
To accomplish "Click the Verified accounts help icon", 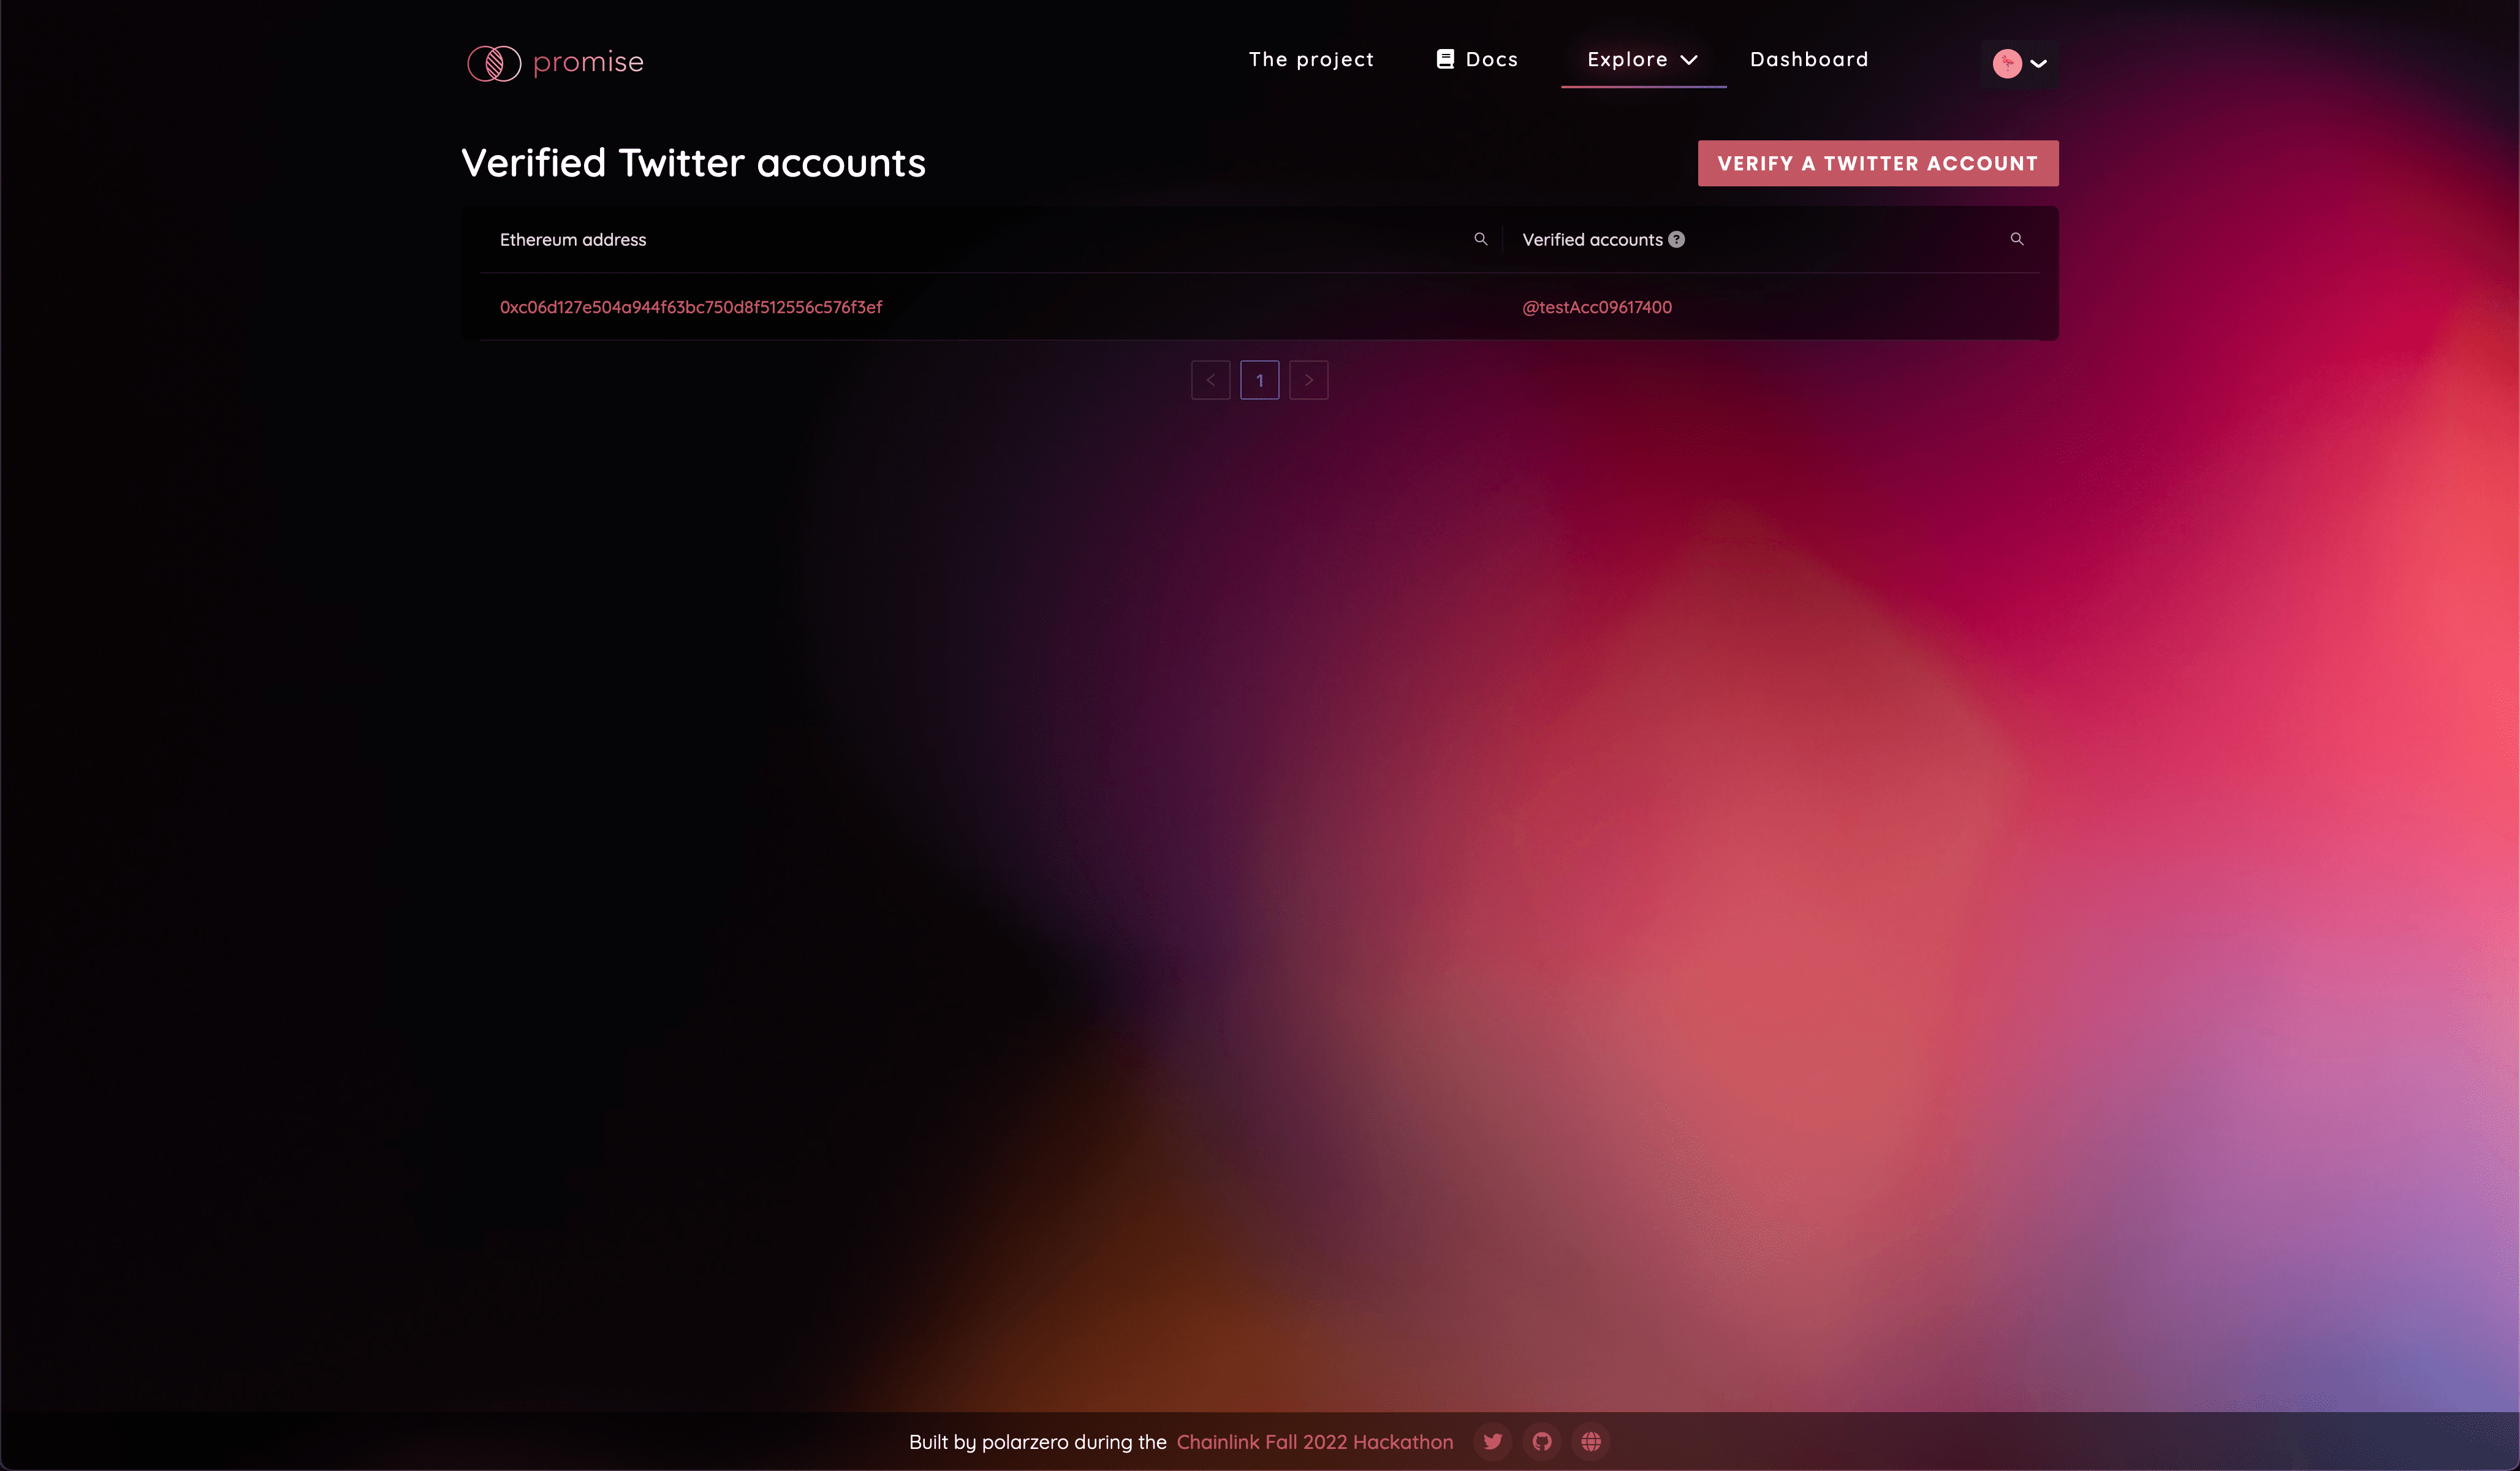I will 1677,240.
